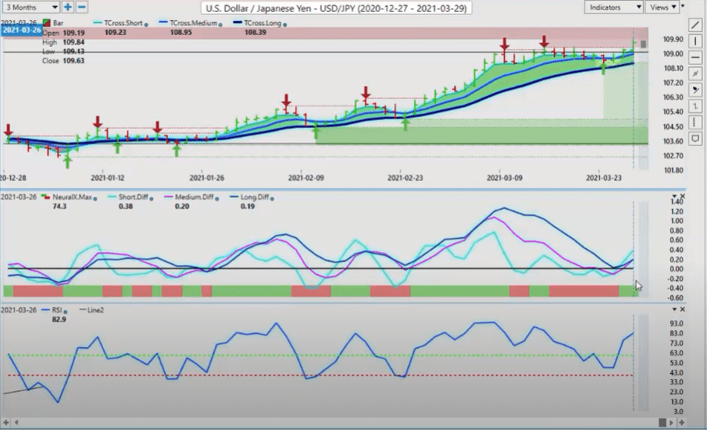The image size is (707, 430).
Task: Select the TCross.Long legend label
Action: (x=262, y=23)
